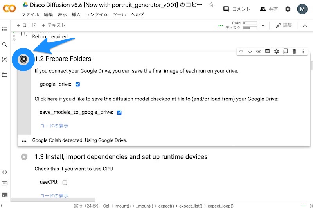Open the 挿入 menu
The image size is (313, 208).
[x=76, y=14]
